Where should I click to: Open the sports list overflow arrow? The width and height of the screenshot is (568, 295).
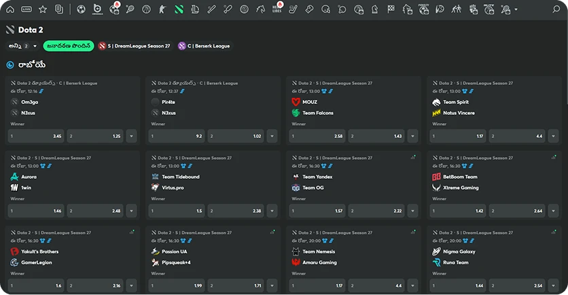[x=515, y=10]
